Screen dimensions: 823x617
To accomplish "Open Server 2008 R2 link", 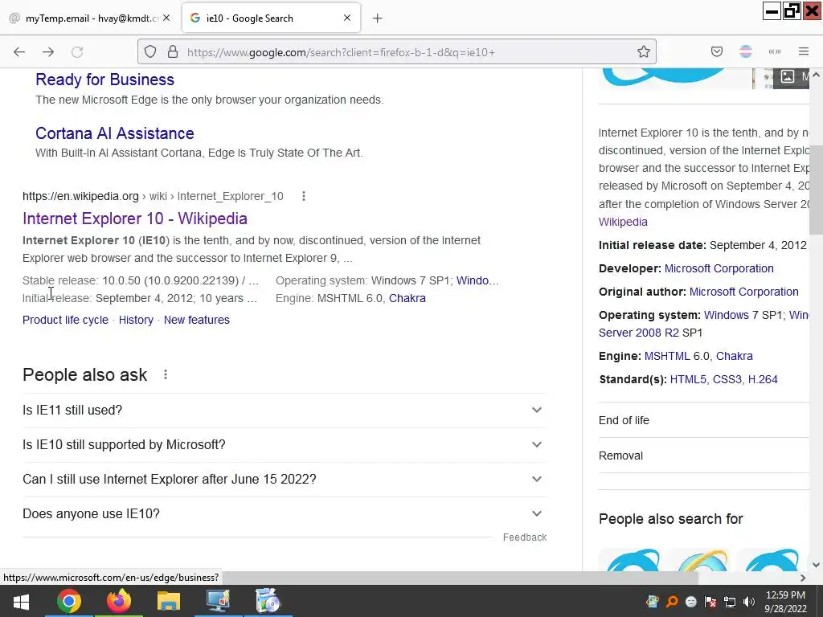I will tap(639, 333).
